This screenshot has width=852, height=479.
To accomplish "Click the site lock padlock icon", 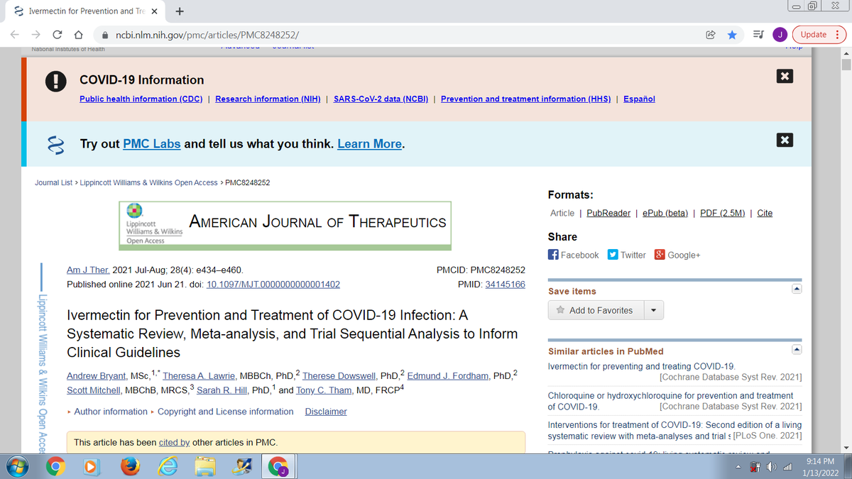I will click(105, 35).
